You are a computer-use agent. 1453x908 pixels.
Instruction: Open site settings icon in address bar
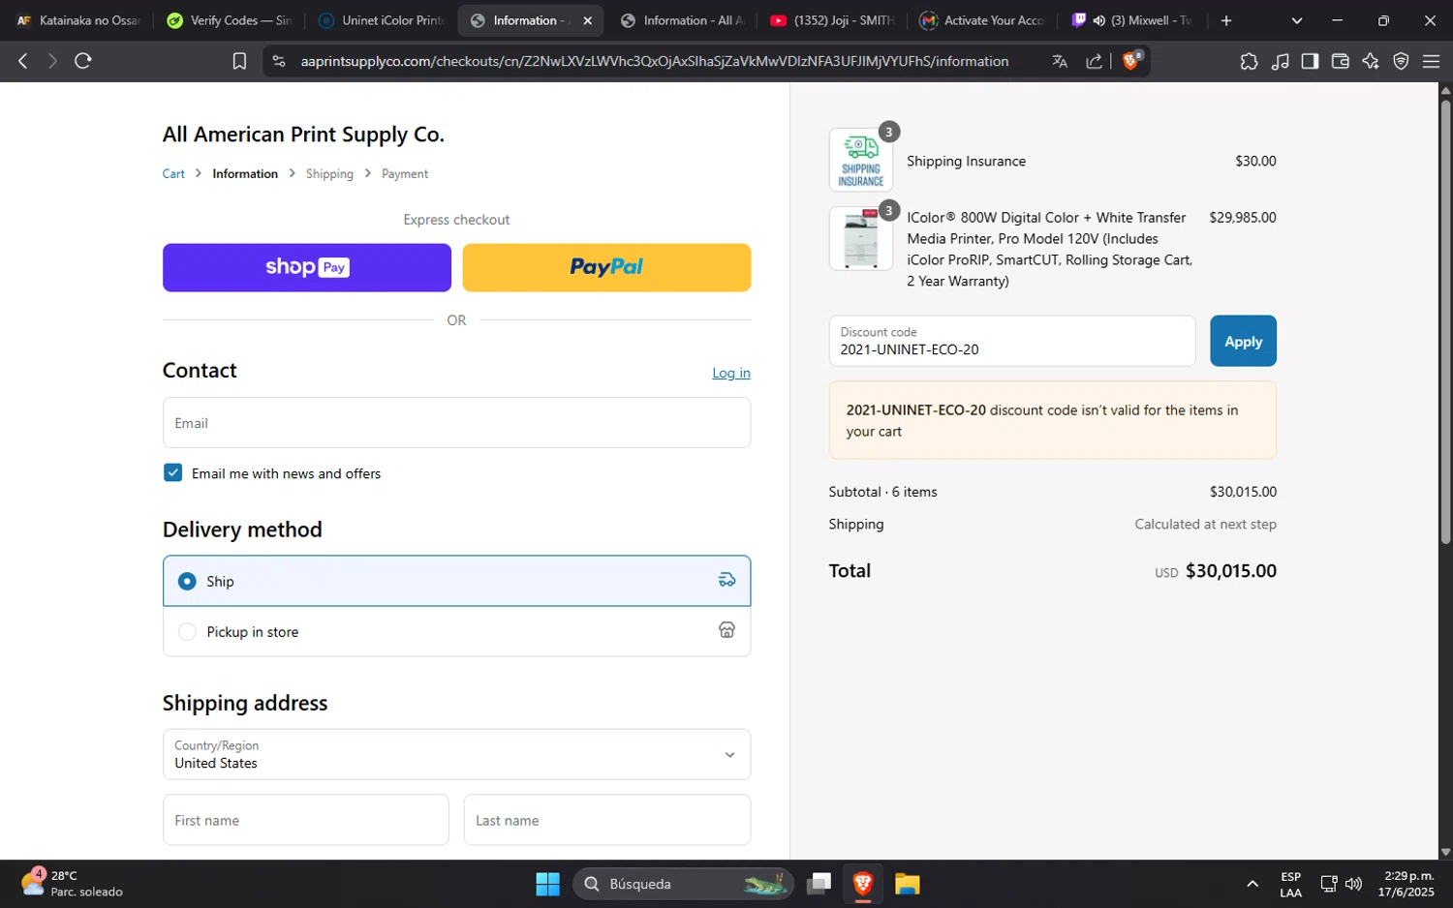(279, 61)
